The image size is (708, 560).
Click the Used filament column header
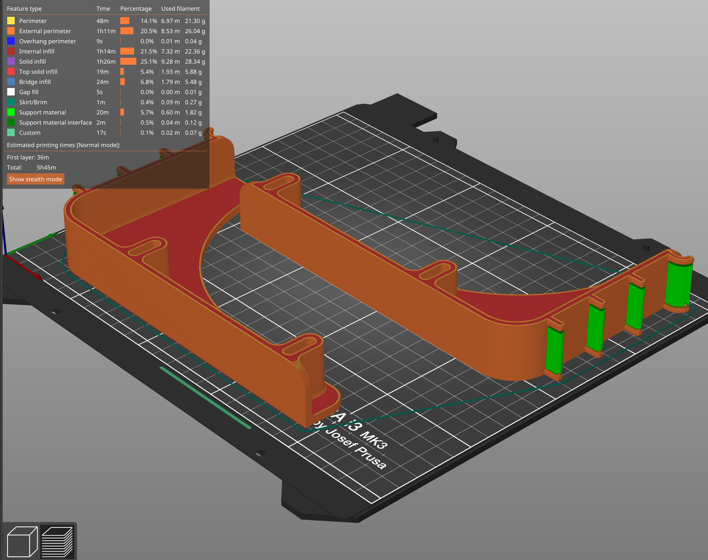point(180,9)
